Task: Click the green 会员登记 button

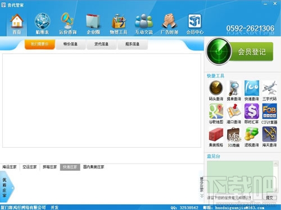Action: tap(251, 52)
